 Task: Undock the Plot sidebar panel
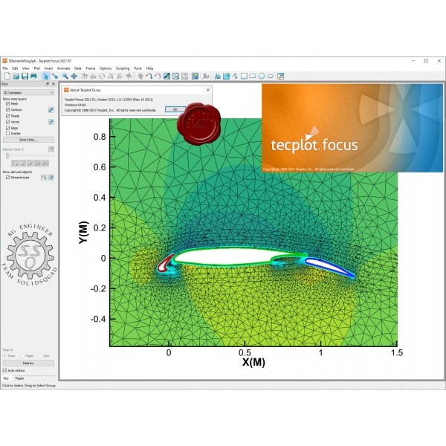pos(48,84)
